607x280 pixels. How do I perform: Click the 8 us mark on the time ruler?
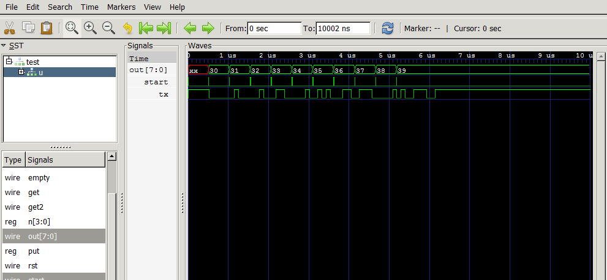click(x=508, y=56)
